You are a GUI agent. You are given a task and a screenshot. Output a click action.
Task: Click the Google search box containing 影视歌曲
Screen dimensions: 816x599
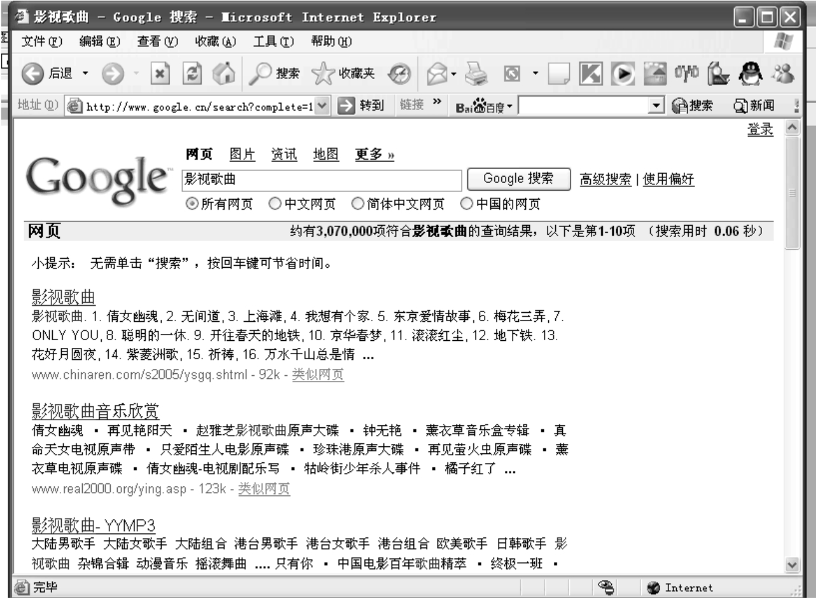pyautogui.click(x=321, y=180)
